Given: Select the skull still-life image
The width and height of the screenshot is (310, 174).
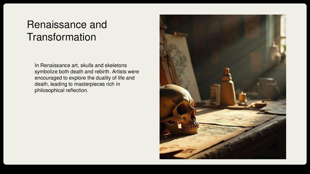Looking at the screenshot, I should [x=223, y=87].
